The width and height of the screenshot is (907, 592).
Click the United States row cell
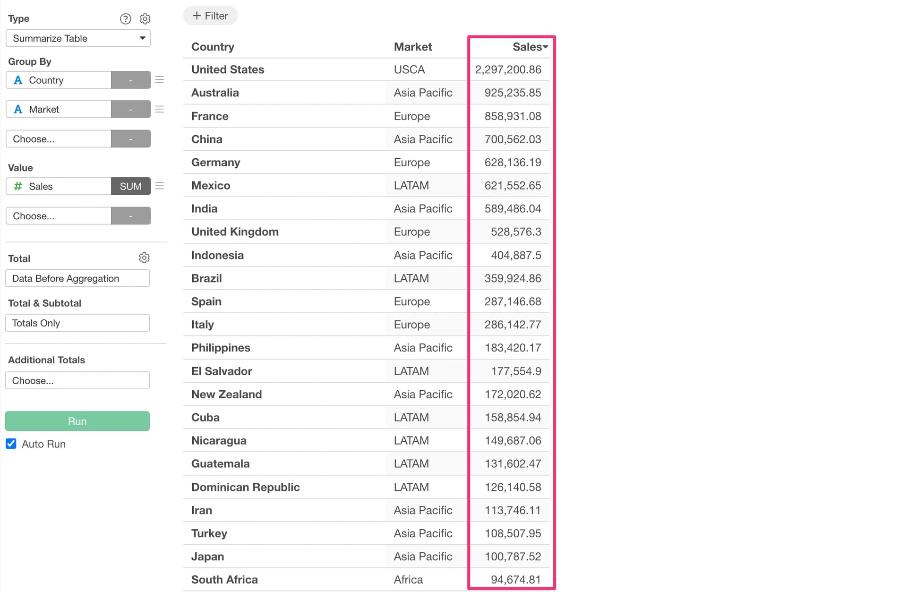coord(228,69)
